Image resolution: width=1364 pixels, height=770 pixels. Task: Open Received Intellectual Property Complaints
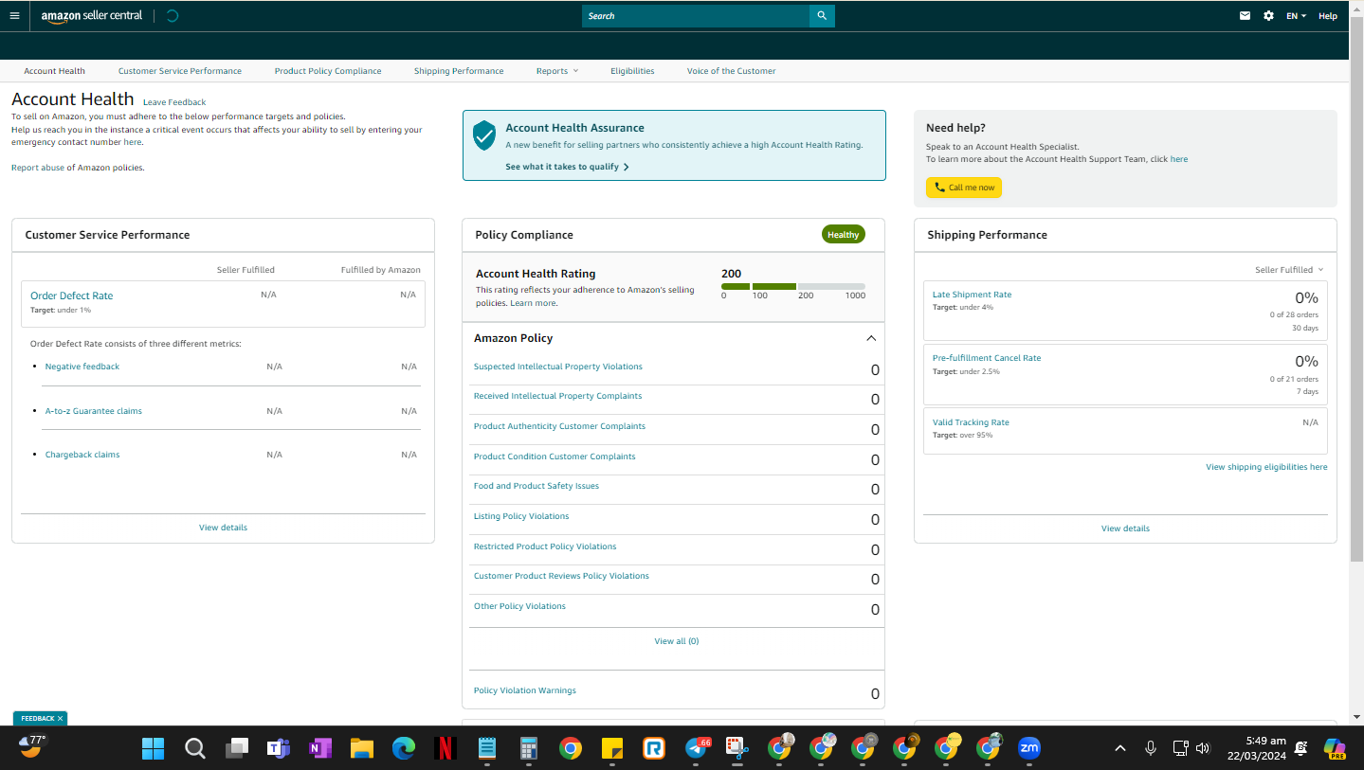coord(558,396)
